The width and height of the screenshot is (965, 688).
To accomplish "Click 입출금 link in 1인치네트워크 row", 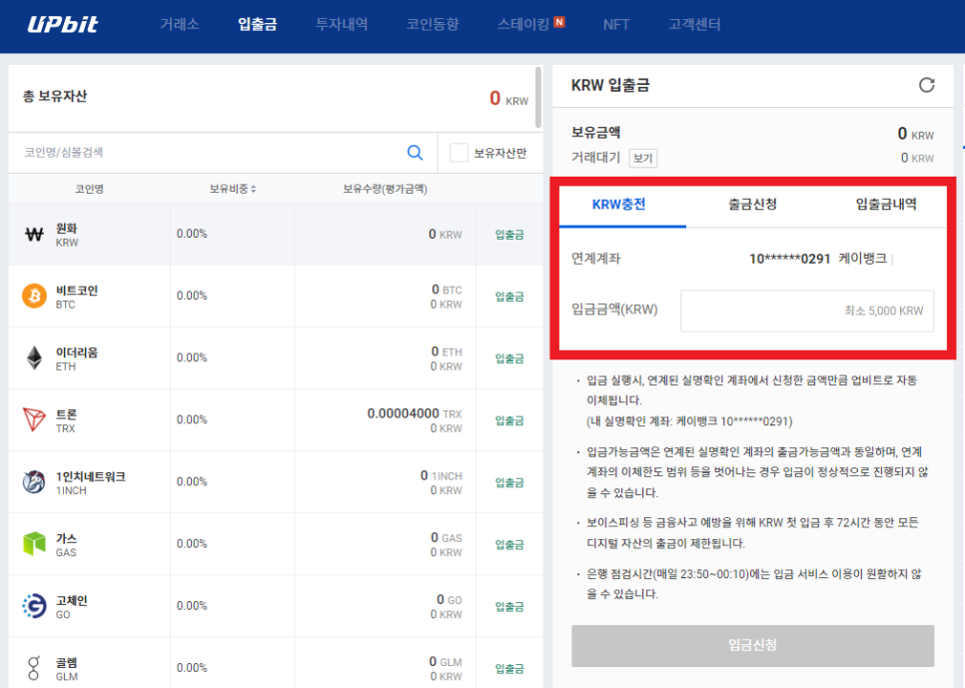I will (x=508, y=483).
